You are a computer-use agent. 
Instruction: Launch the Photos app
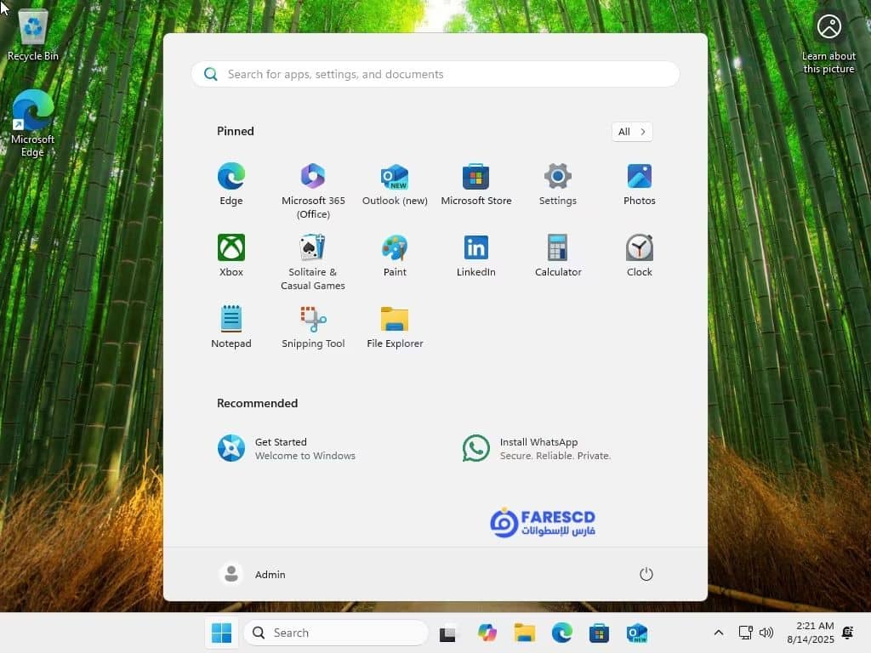point(640,185)
